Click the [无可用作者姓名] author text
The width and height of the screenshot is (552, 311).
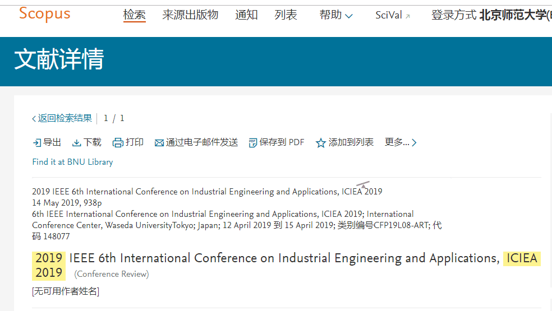(x=66, y=291)
